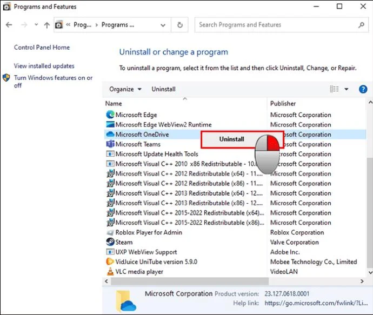
Task: Select Visual C++ 2012 Redistributable (x64) icon
Action: [110, 173]
